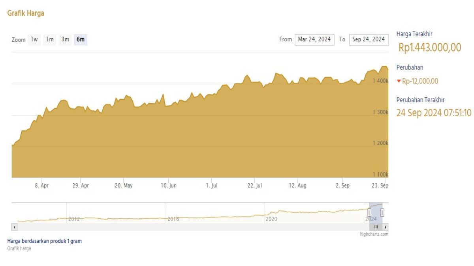
Task: Click the '23. Sep' axis label
Action: coord(381,186)
